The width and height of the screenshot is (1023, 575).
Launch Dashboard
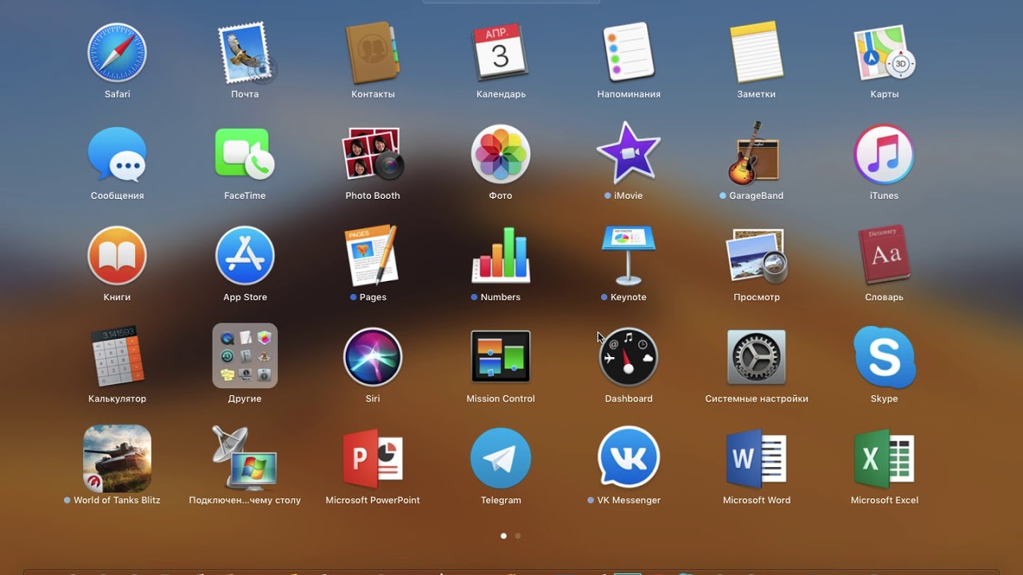pos(629,357)
